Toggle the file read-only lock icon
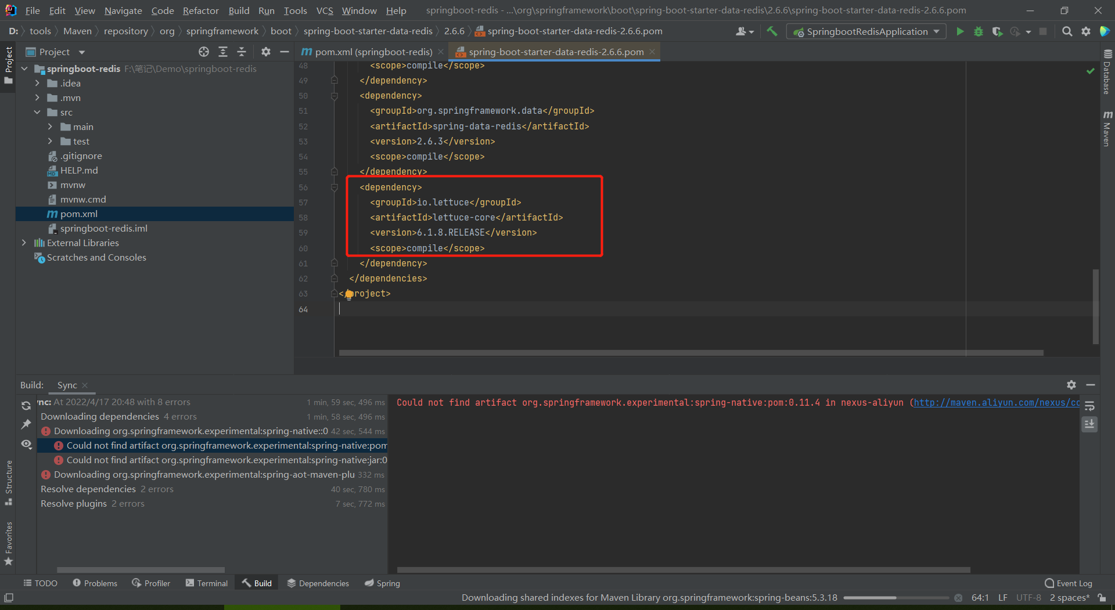The height and width of the screenshot is (610, 1115). (x=1102, y=597)
